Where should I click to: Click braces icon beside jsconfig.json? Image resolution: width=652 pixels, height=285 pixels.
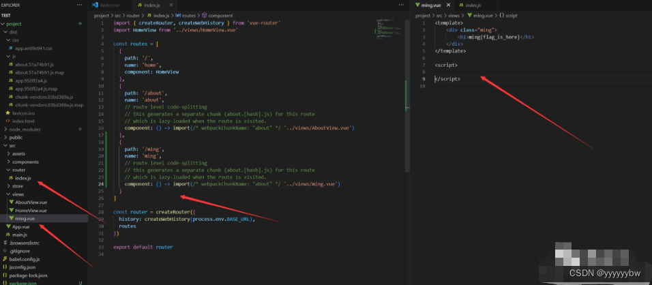click(x=5, y=267)
